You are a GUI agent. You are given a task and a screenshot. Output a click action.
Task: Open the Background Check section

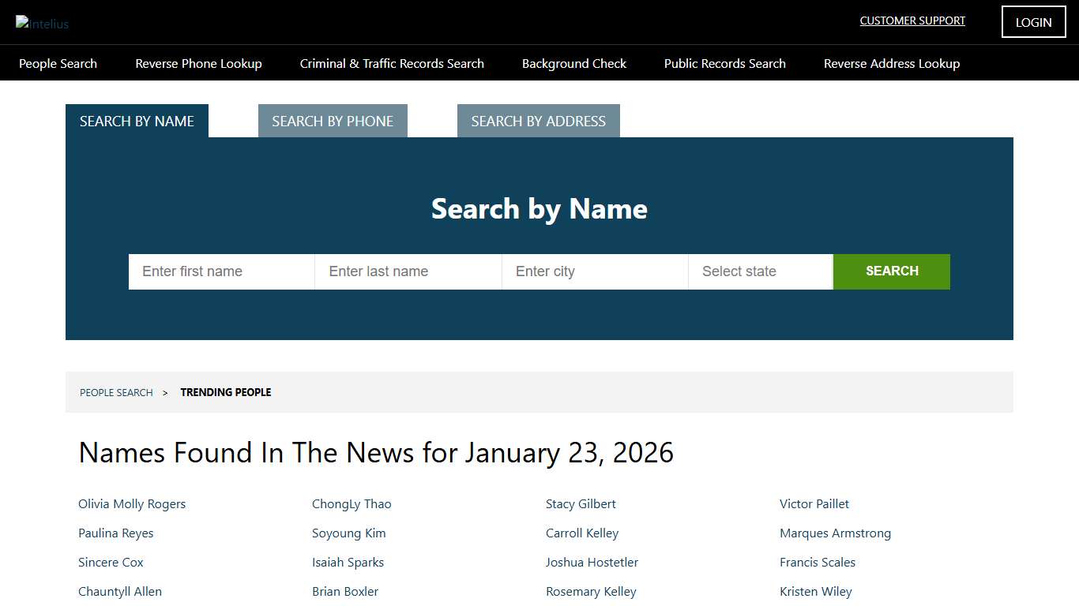click(x=573, y=63)
